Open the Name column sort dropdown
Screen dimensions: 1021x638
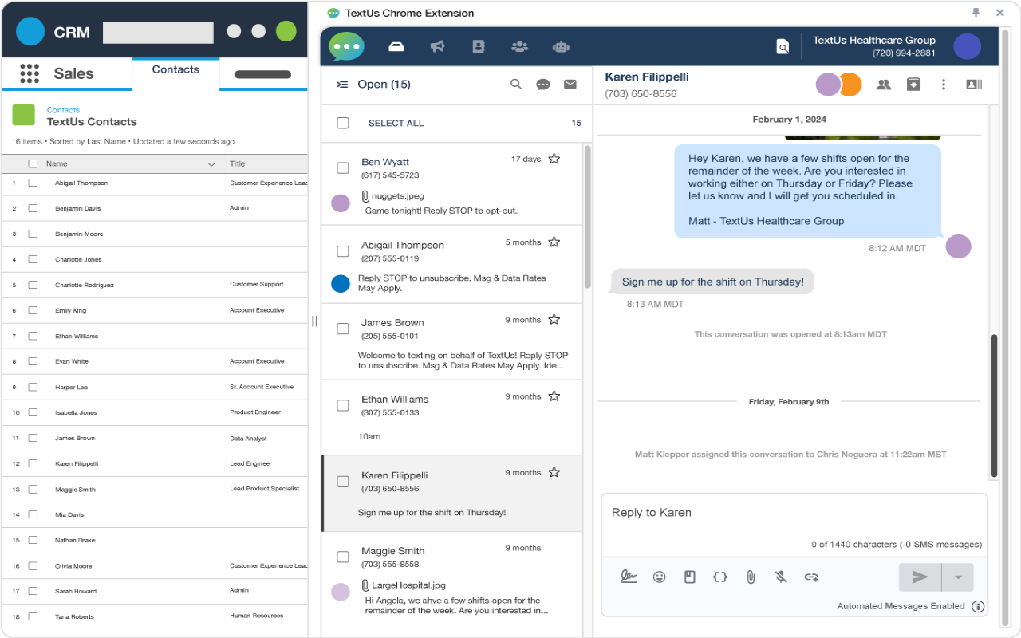click(x=211, y=163)
